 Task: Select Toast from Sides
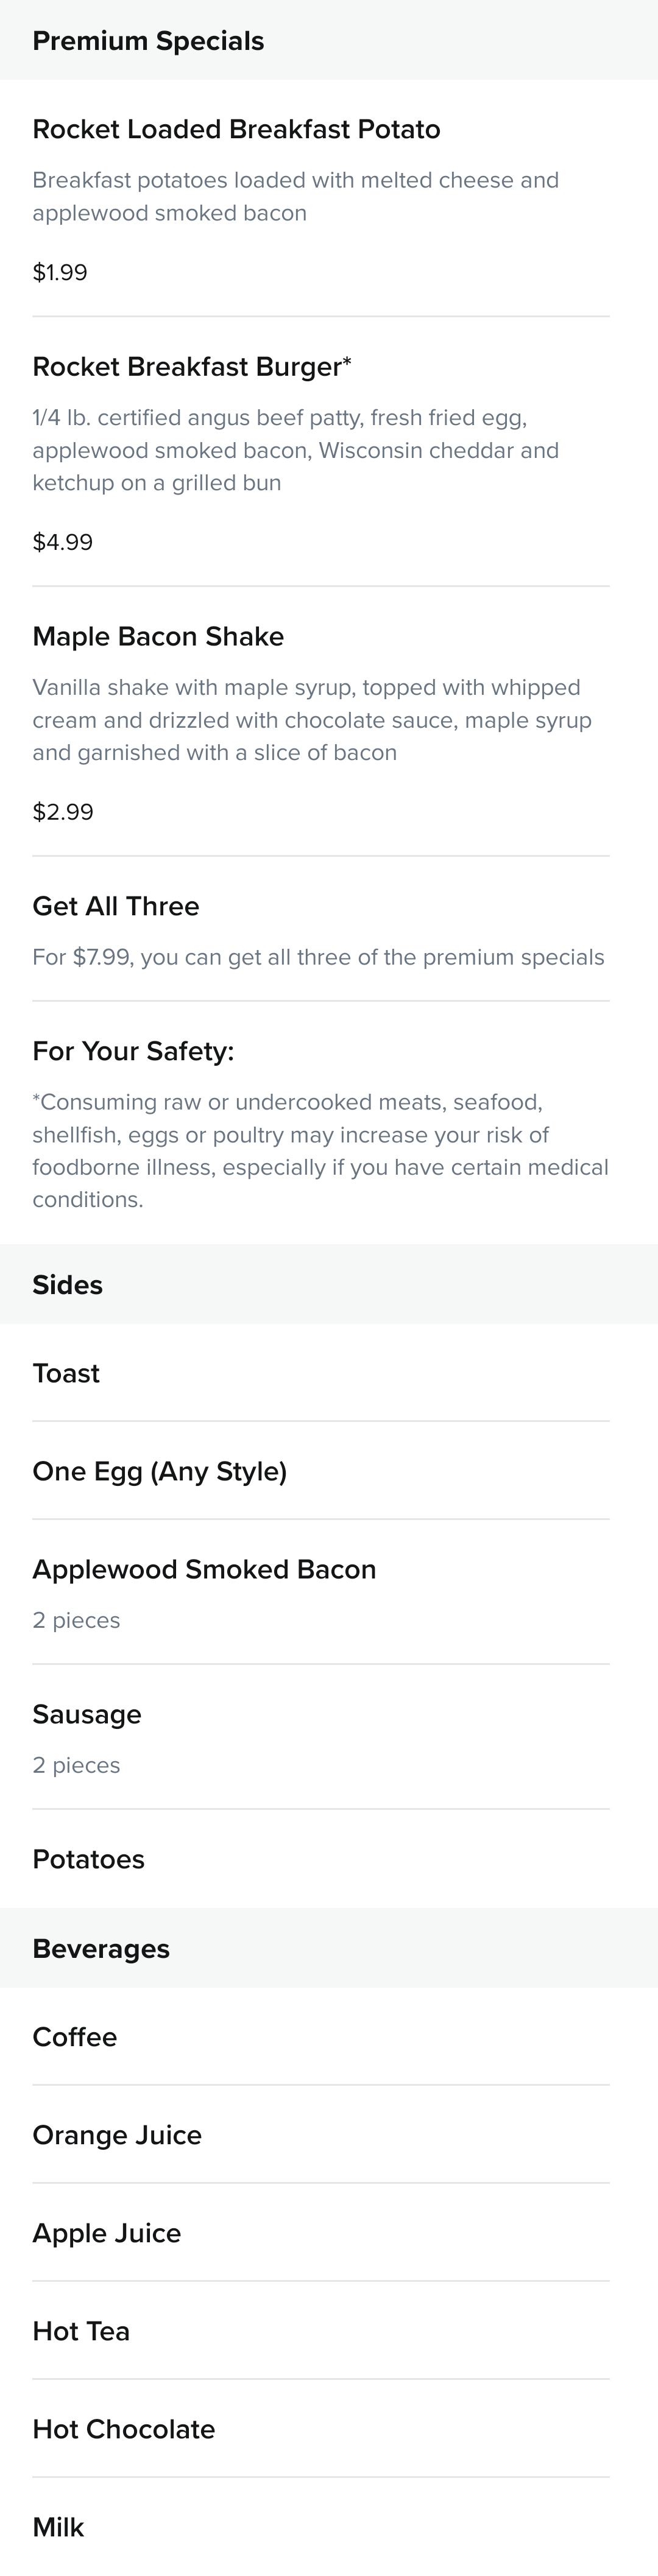click(321, 1373)
